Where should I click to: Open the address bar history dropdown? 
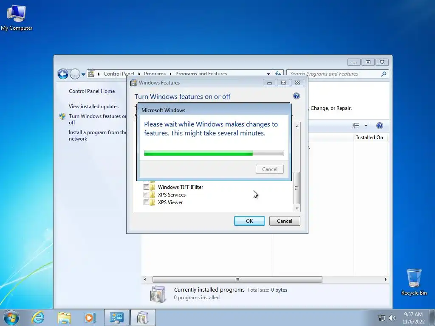(268, 74)
